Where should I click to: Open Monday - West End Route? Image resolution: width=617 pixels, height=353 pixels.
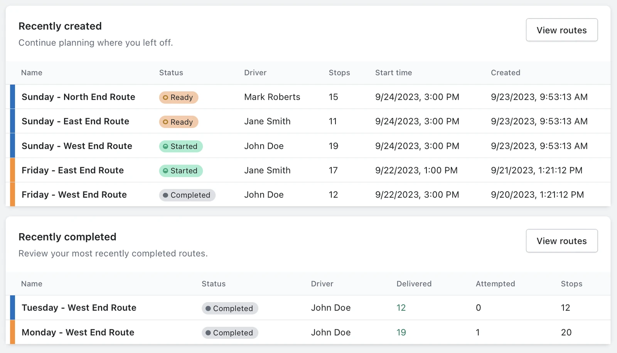pyautogui.click(x=78, y=332)
